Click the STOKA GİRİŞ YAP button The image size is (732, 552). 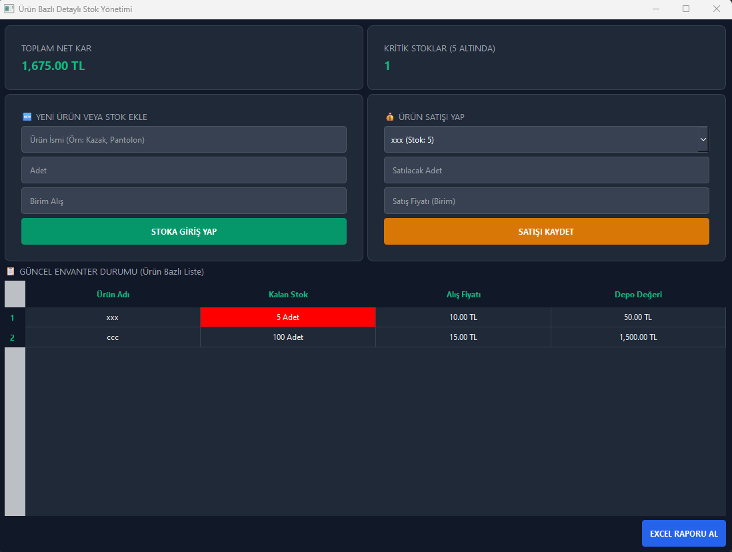tap(184, 231)
